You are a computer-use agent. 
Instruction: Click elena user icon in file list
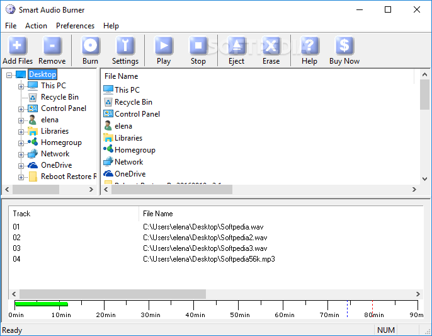pyautogui.click(x=108, y=126)
